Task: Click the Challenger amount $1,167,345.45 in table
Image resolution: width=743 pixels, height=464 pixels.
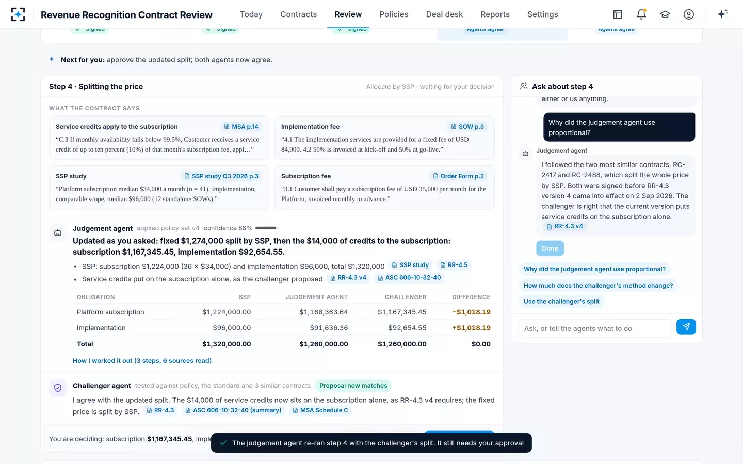Action: click(402, 312)
